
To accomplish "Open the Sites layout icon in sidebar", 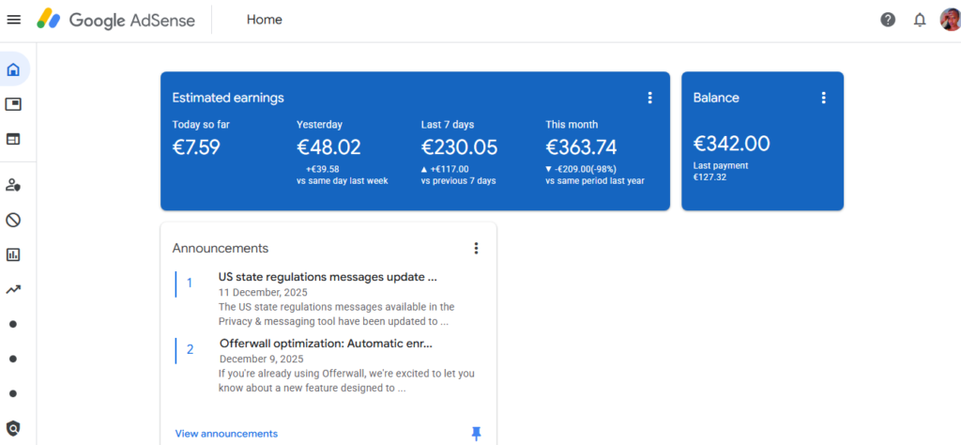I will [x=13, y=139].
